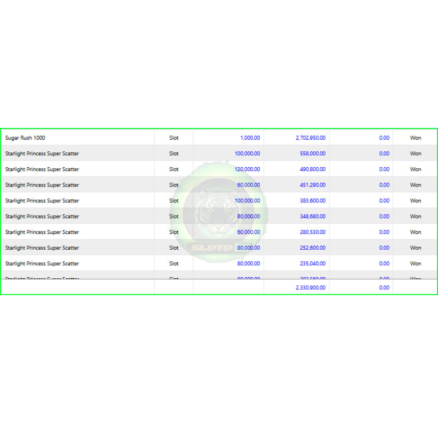Click Won status in the 348,680.00 row
The image size is (438, 423).
(x=416, y=216)
